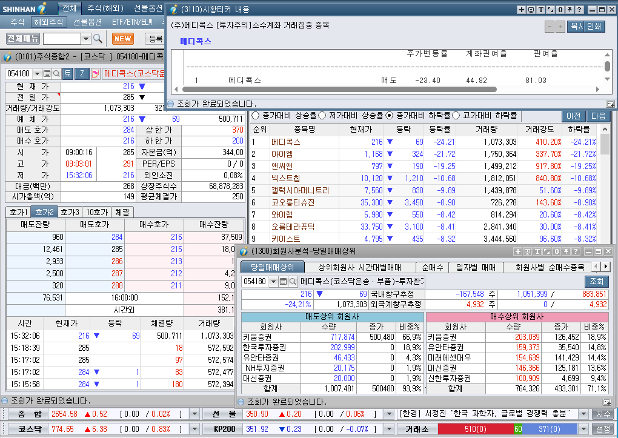Open 054180 code dropdown in 주식종합2 window
The image size is (618, 438).
pos(37,74)
